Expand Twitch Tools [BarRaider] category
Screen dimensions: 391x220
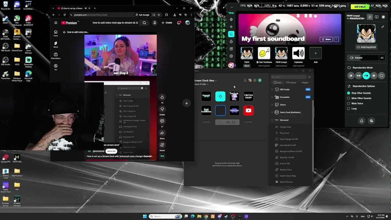point(272,112)
